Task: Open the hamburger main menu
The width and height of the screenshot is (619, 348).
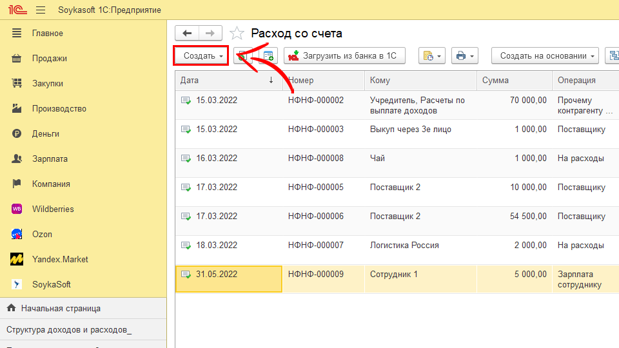Action: tap(41, 10)
